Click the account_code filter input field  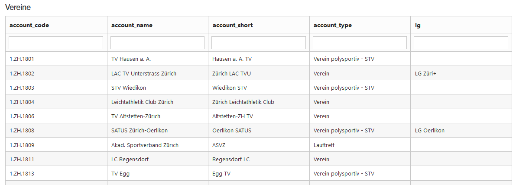pos(56,43)
